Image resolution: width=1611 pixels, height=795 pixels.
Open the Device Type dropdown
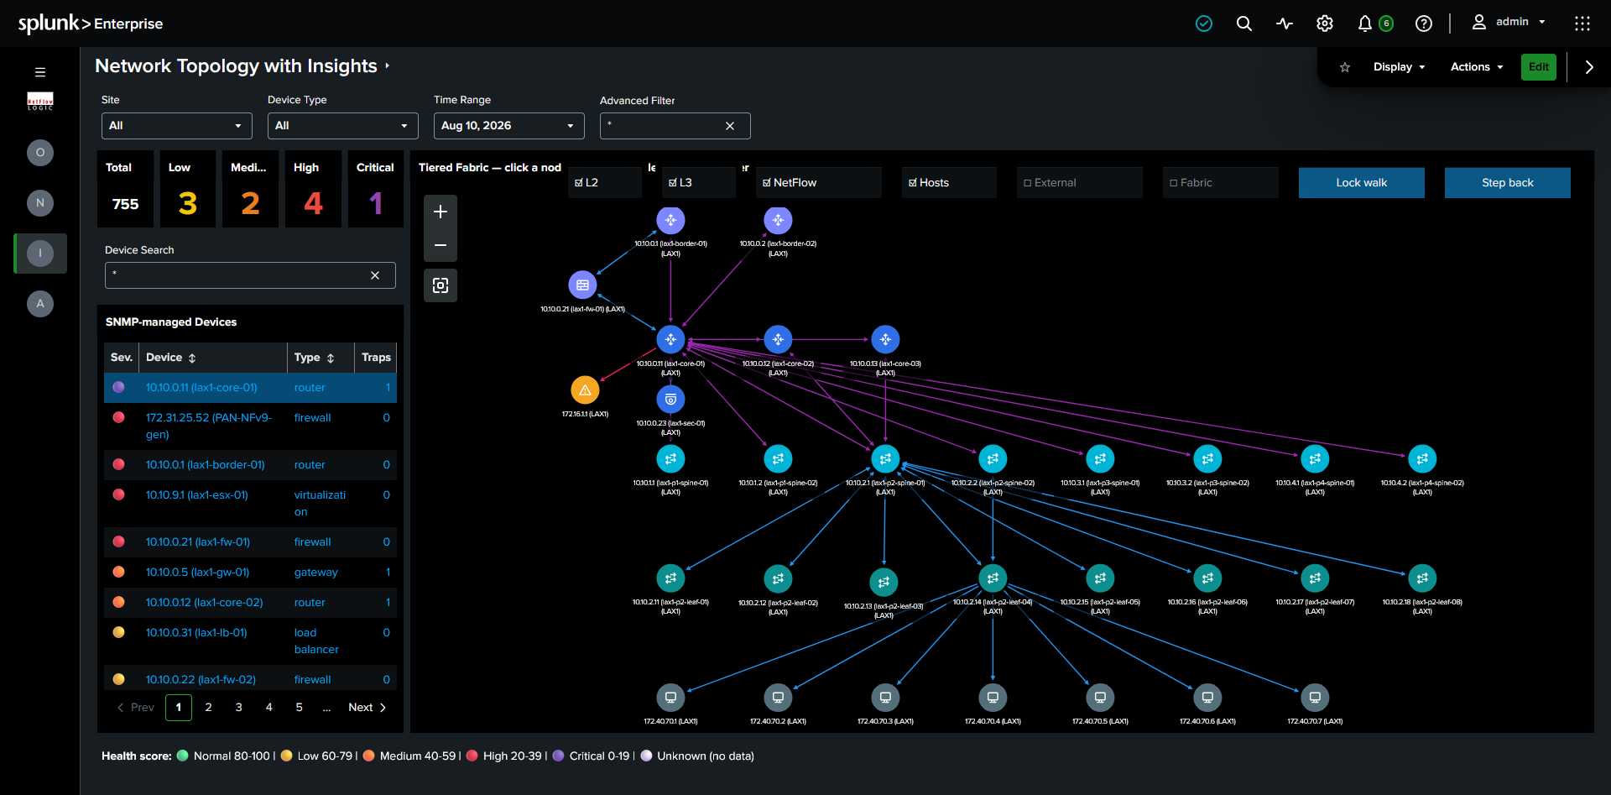pos(342,126)
